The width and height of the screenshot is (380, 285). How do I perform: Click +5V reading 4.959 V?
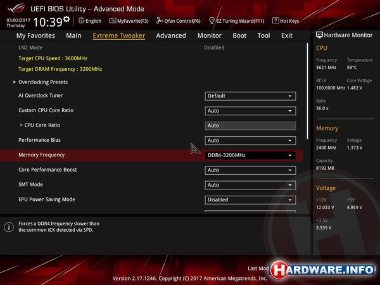pos(355,208)
